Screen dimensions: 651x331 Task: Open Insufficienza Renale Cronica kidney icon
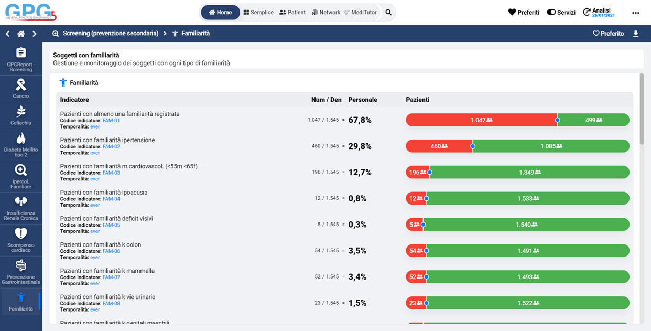(21, 201)
